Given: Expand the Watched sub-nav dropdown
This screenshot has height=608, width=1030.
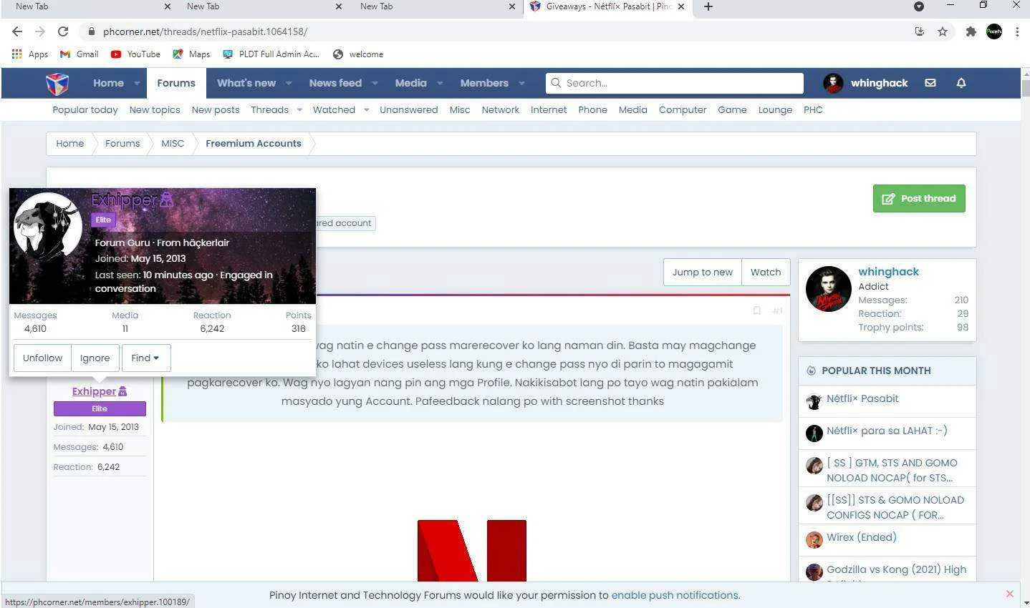Looking at the screenshot, I should 366,109.
